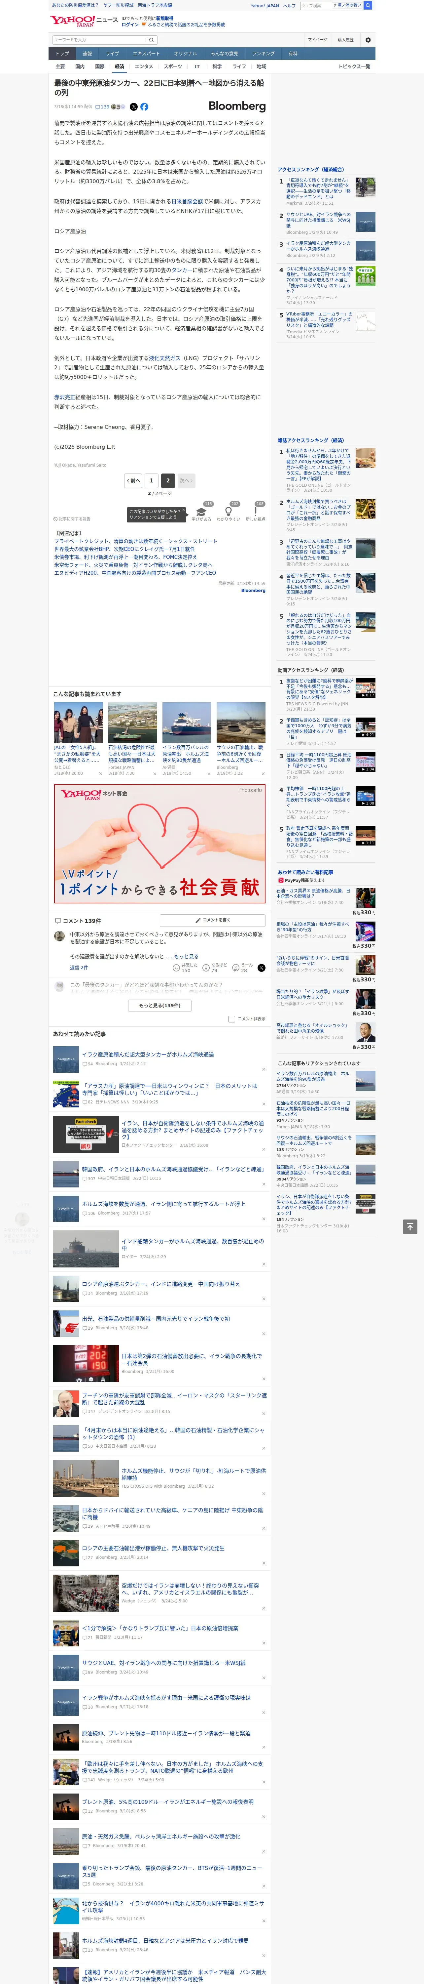Open マイページ link
424x1984 pixels.
(318, 40)
